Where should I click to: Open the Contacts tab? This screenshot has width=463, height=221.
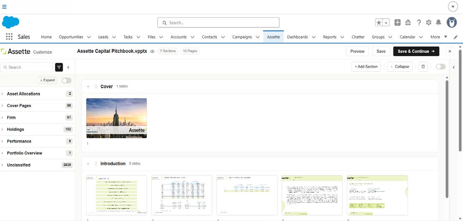pyautogui.click(x=209, y=37)
